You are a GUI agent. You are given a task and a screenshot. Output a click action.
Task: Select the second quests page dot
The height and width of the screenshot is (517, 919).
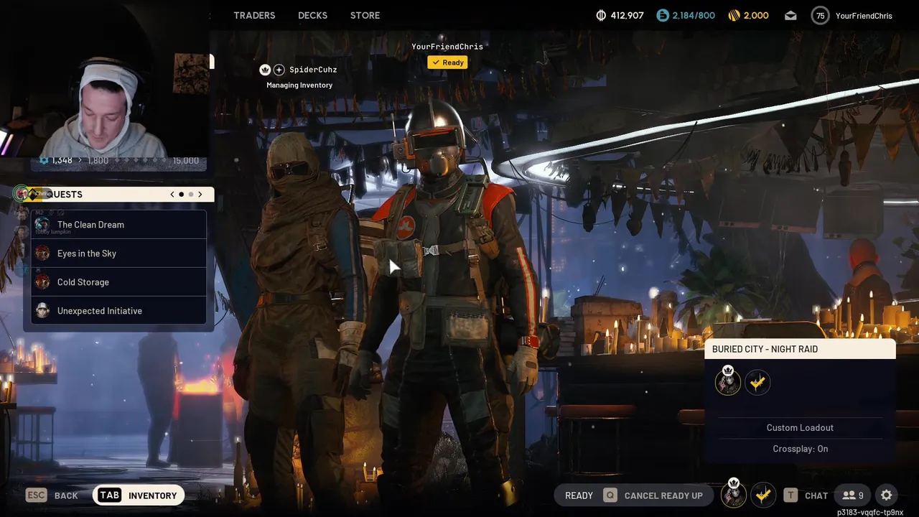click(x=190, y=194)
